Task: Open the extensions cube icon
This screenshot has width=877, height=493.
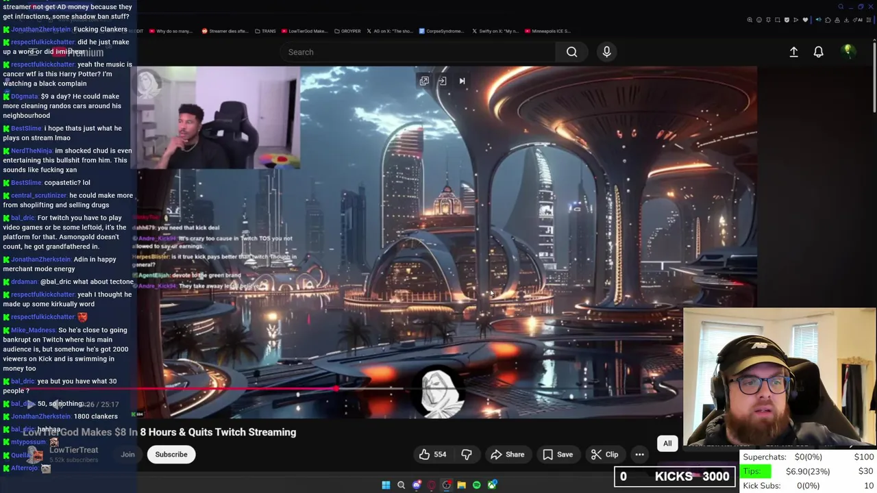Action: pyautogui.click(x=828, y=20)
